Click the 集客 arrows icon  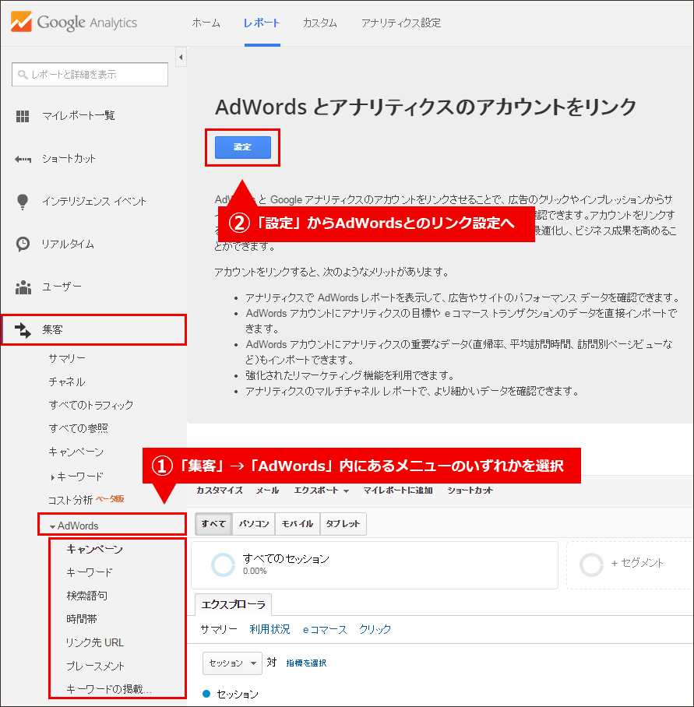(23, 330)
